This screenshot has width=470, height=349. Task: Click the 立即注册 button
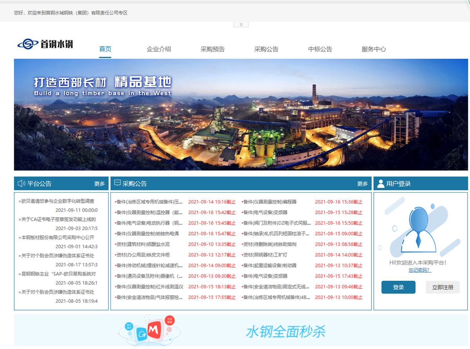click(442, 287)
